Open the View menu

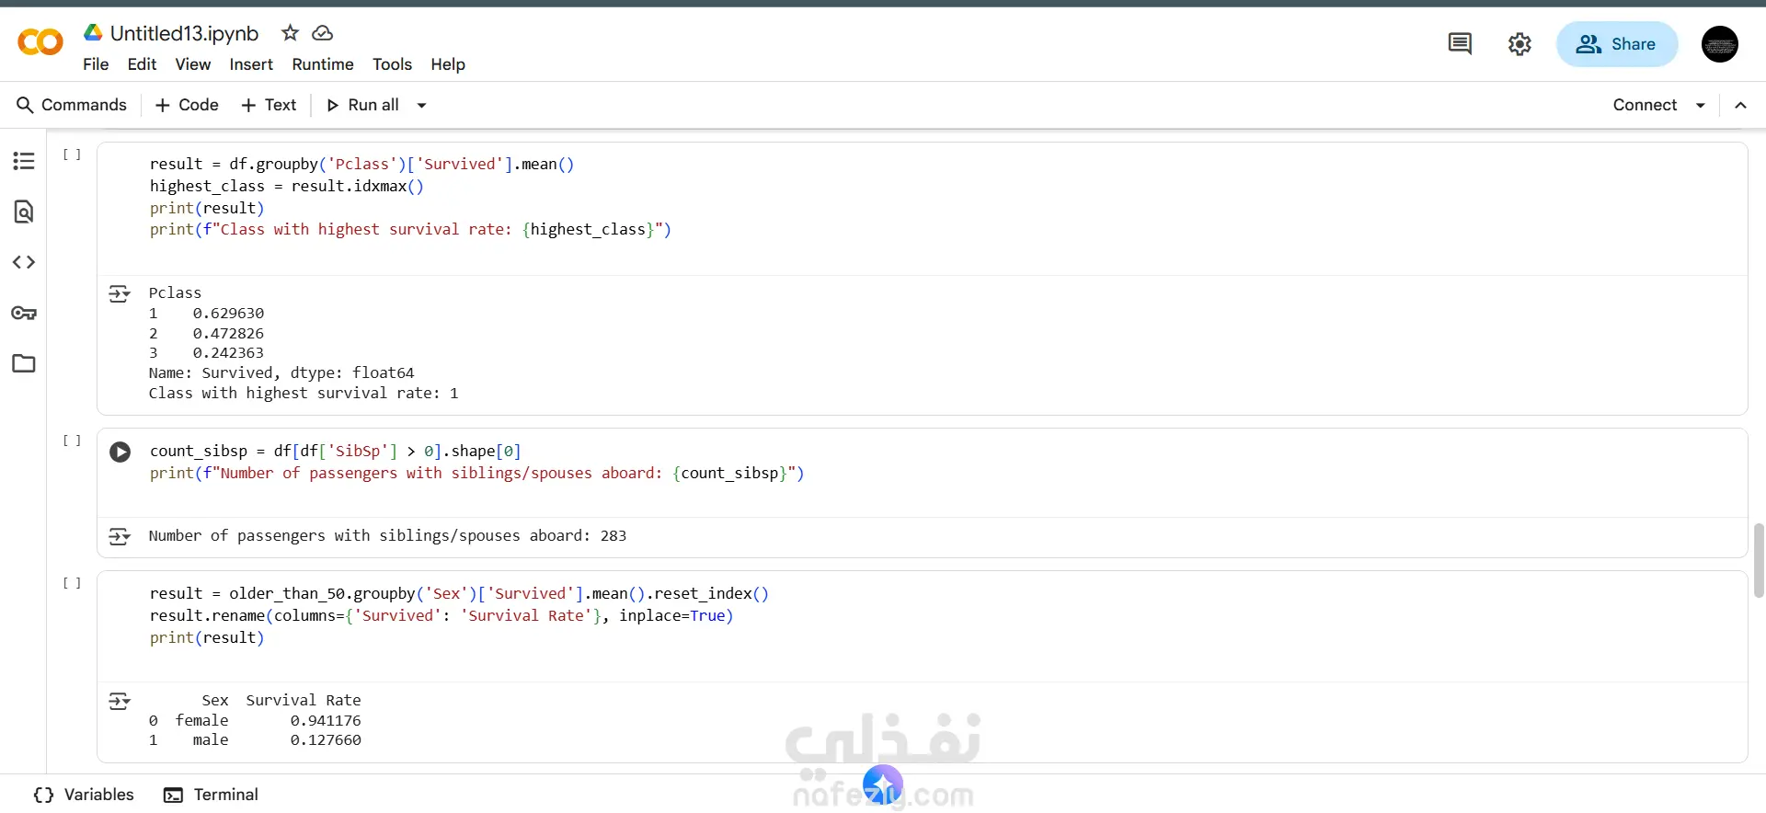(192, 64)
